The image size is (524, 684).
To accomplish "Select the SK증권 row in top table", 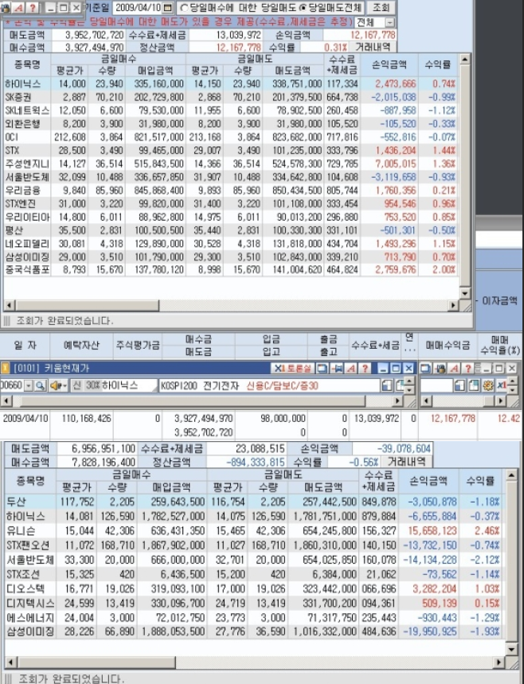I will 231,97.
